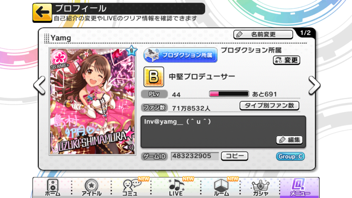This screenshot has height=198, width=352.
Task: Tap the yellow back arrow button
Action: (42, 13)
